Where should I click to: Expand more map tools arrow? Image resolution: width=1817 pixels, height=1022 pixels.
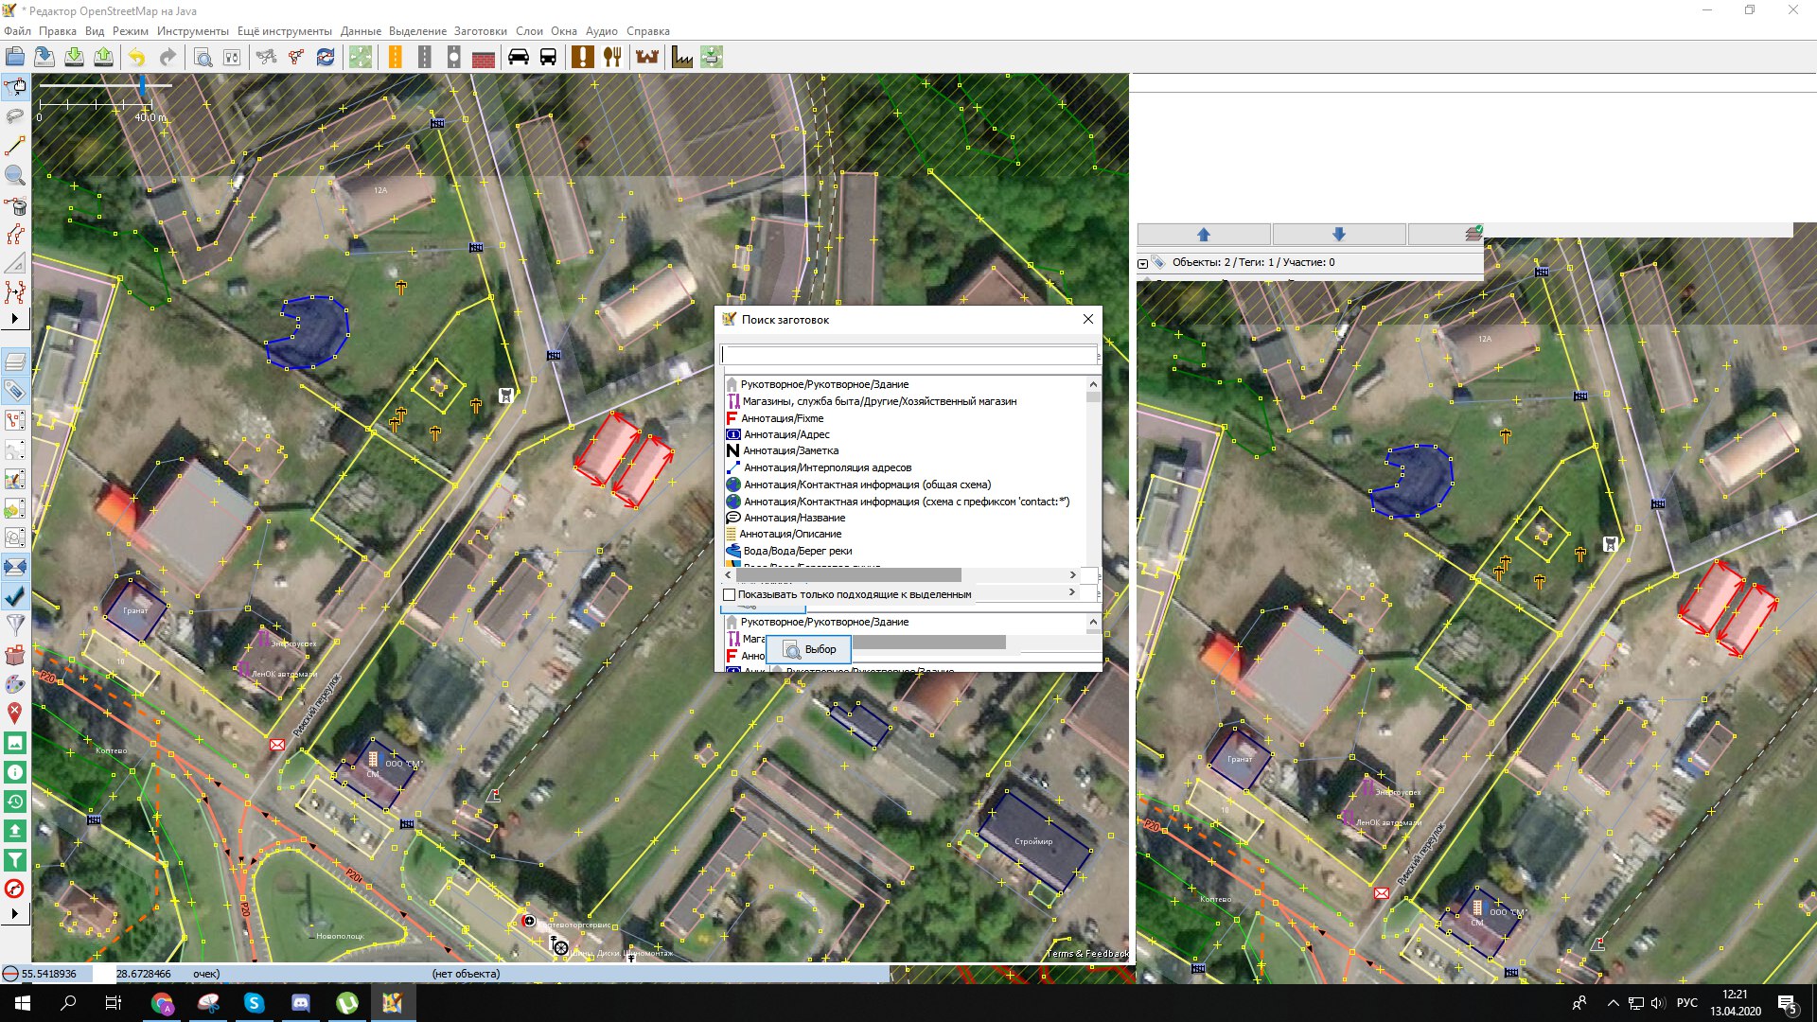pos(15,319)
